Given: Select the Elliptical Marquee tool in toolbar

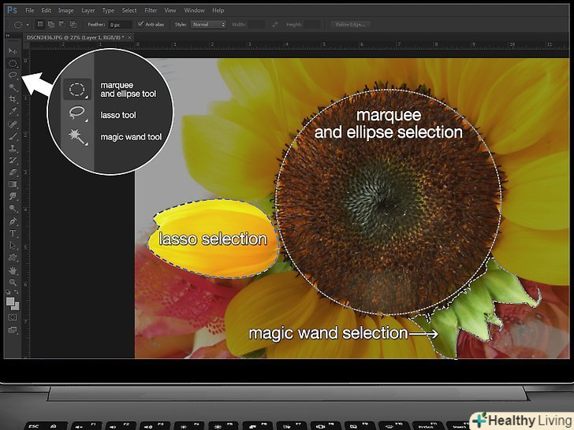Looking at the screenshot, I should (x=13, y=62).
